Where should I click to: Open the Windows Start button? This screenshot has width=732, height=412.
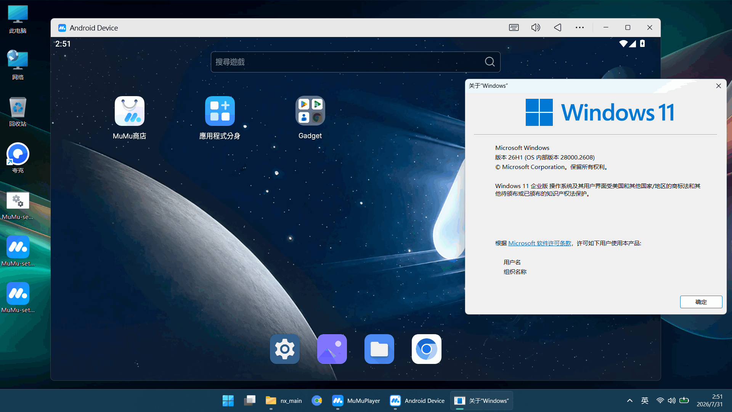(x=228, y=401)
